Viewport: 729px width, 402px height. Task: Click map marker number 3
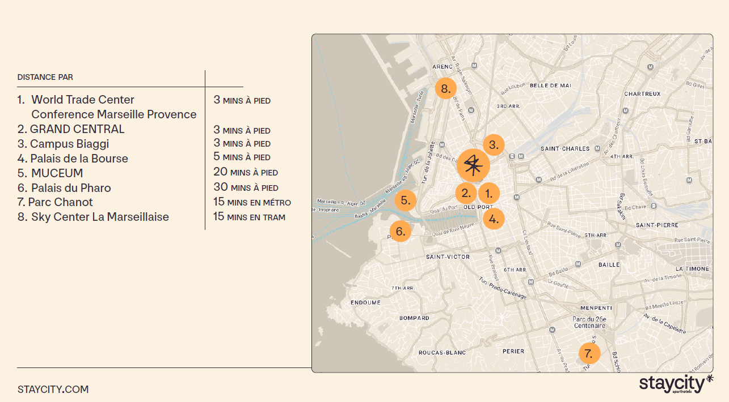494,144
